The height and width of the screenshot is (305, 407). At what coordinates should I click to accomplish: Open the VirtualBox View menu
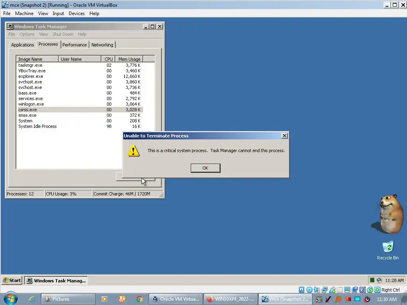43,14
